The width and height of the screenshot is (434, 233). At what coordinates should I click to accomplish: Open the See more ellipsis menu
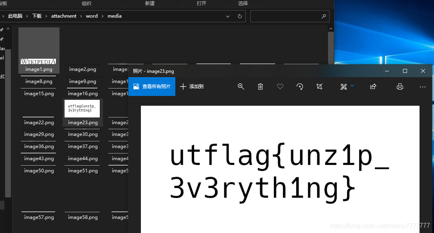422,87
